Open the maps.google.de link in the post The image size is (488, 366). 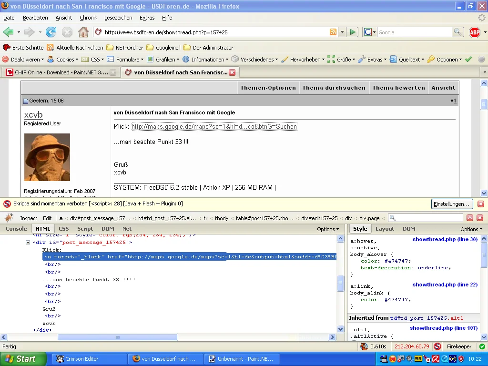(x=214, y=126)
